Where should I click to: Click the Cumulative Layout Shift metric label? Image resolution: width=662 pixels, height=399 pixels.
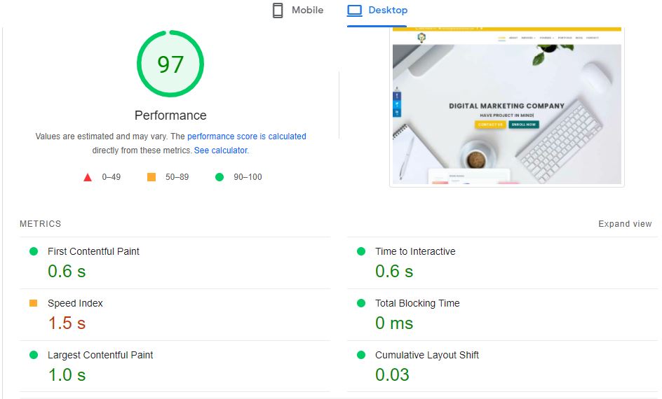coord(426,355)
